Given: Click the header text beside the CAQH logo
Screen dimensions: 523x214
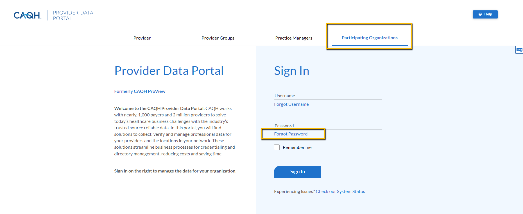Looking at the screenshot, I should [x=73, y=15].
